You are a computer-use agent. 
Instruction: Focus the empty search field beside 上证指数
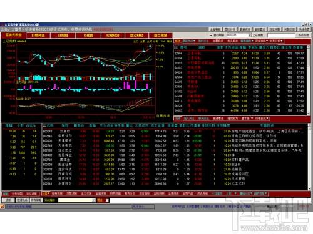coord(281,35)
